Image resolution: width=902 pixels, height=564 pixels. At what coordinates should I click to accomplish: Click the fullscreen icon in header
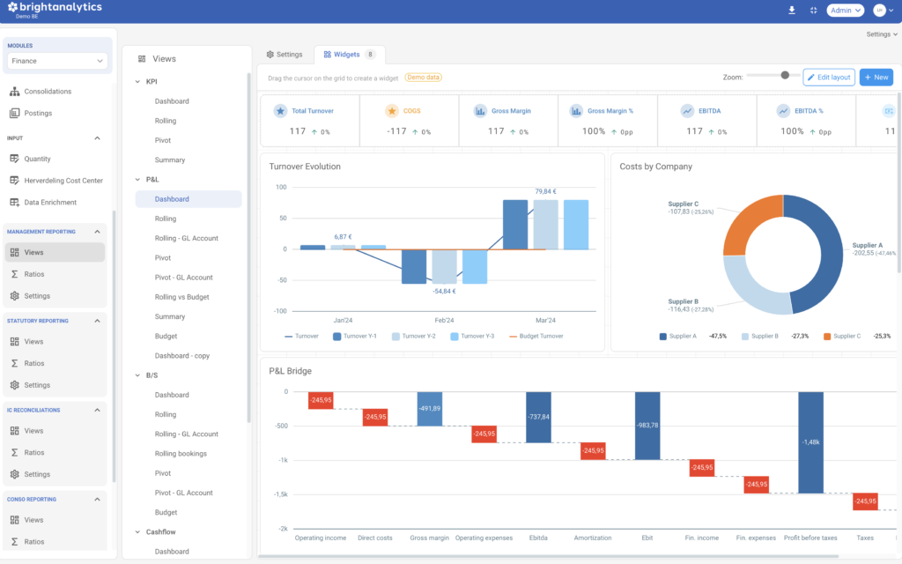click(814, 11)
